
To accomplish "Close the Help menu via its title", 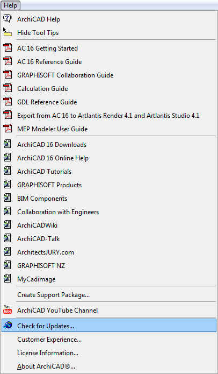I will (11, 5).
